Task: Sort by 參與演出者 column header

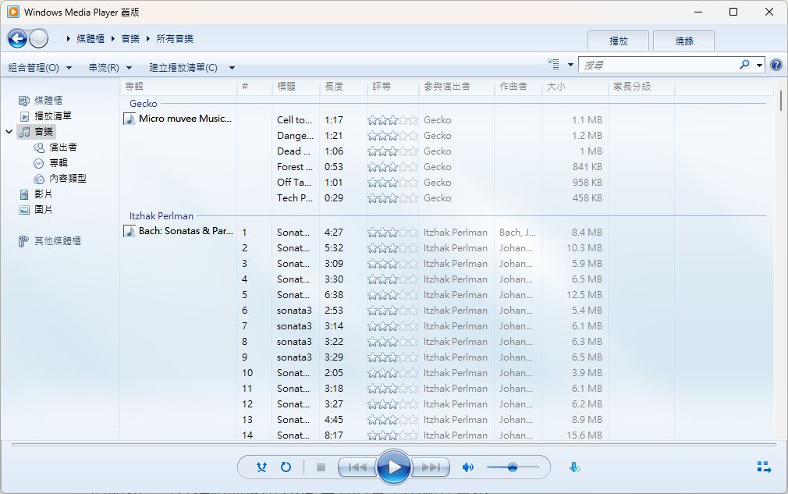Action: [456, 87]
